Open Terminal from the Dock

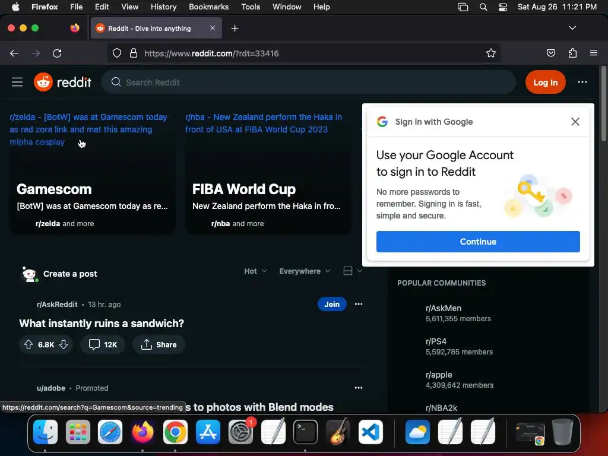point(305,432)
